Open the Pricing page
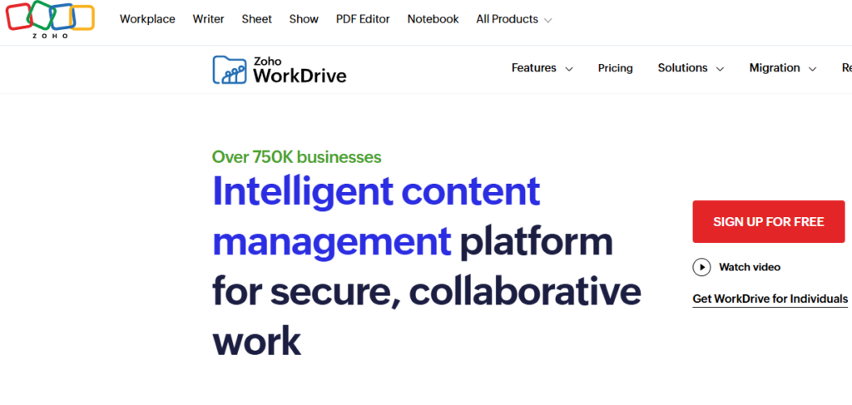This screenshot has width=852, height=405. [615, 68]
